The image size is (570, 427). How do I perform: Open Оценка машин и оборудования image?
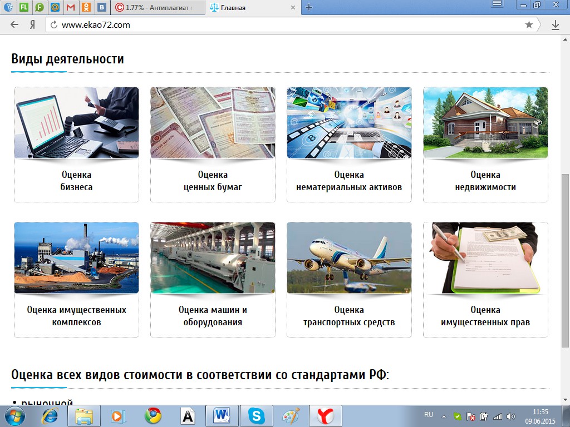point(213,258)
